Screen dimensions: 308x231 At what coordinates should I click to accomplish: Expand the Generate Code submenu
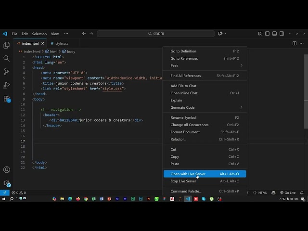pyautogui.click(x=205, y=107)
